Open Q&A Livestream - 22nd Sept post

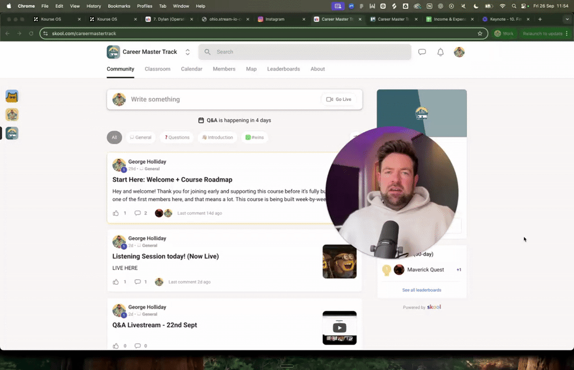coord(155,325)
